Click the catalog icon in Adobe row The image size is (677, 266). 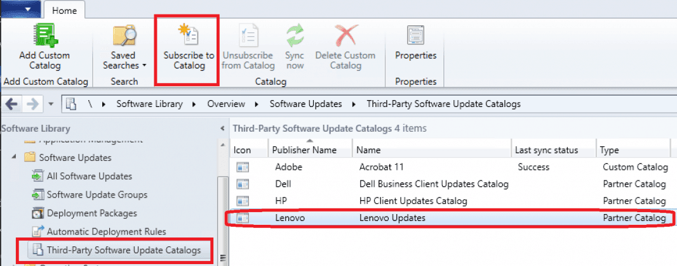(x=243, y=167)
